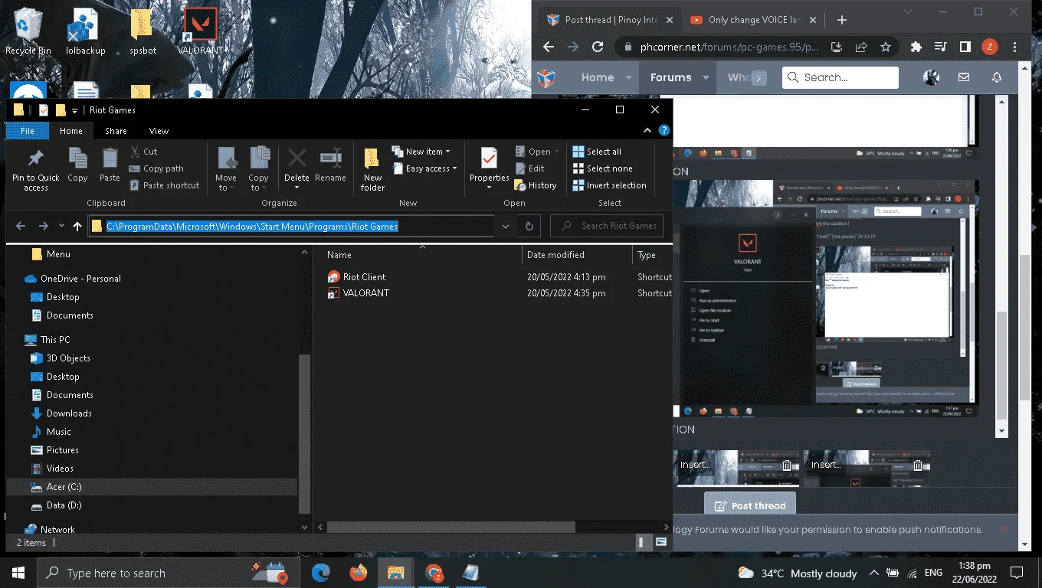Image resolution: width=1042 pixels, height=588 pixels.
Task: Click Select none in the ribbon
Action: point(602,168)
